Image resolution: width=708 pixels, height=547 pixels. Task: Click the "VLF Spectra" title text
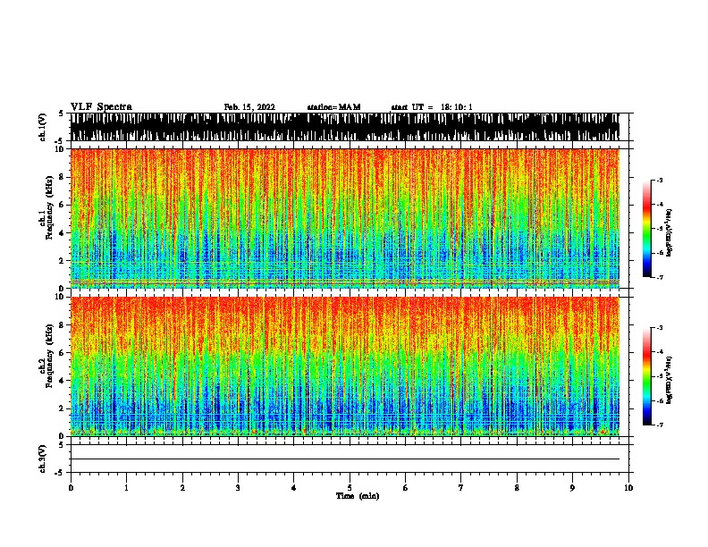click(101, 107)
